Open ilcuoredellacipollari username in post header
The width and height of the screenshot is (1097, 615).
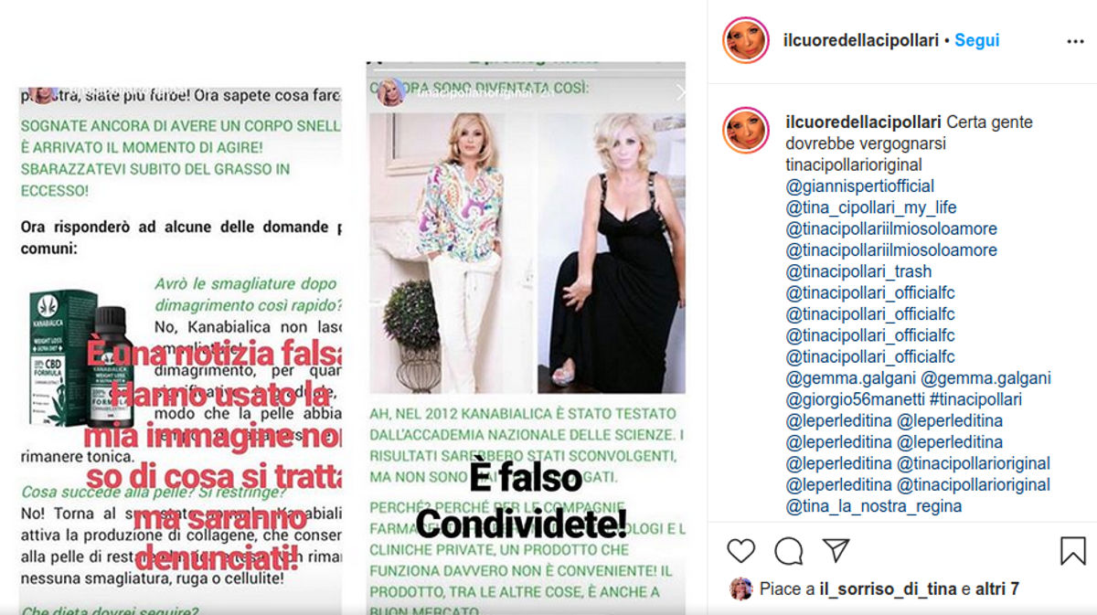click(862, 40)
